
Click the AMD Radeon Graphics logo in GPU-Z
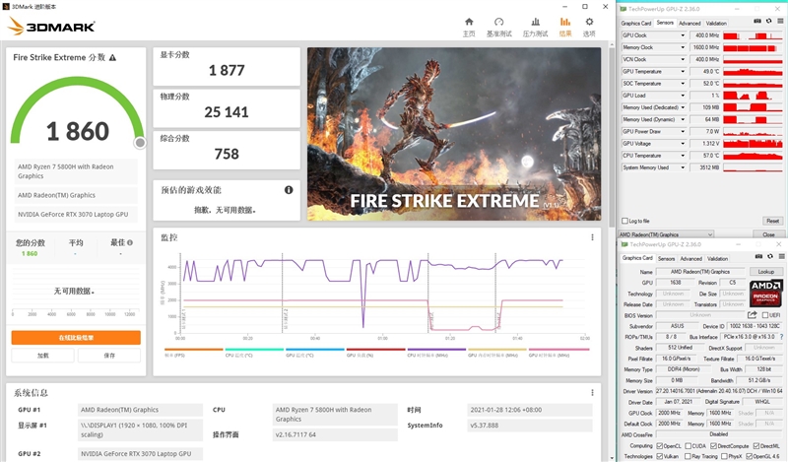click(765, 294)
